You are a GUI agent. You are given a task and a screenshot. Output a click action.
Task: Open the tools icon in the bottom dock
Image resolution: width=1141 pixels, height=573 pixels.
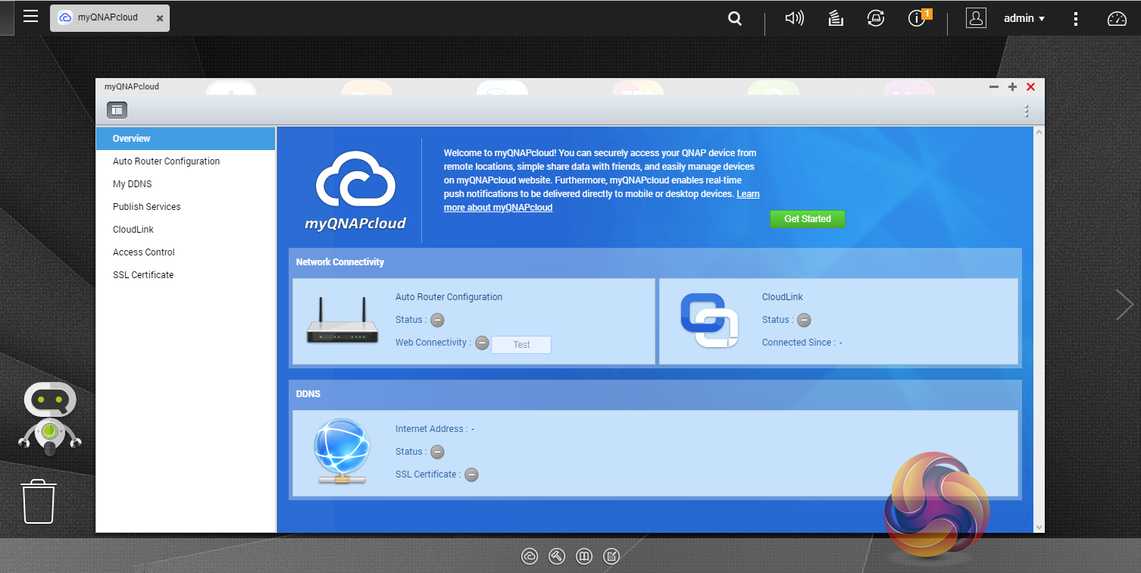click(x=557, y=556)
